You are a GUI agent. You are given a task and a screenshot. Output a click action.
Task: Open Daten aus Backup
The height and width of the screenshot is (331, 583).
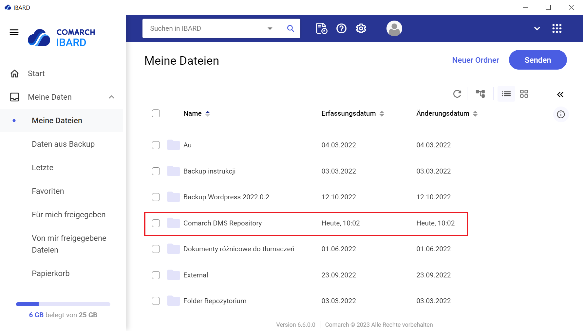[x=63, y=144]
